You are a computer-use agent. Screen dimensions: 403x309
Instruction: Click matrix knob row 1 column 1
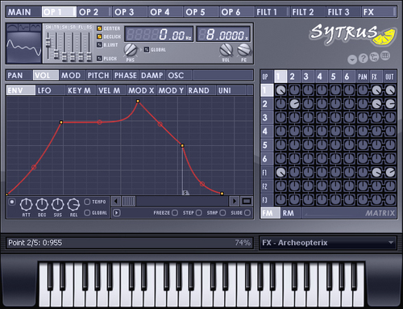pyautogui.click(x=280, y=90)
